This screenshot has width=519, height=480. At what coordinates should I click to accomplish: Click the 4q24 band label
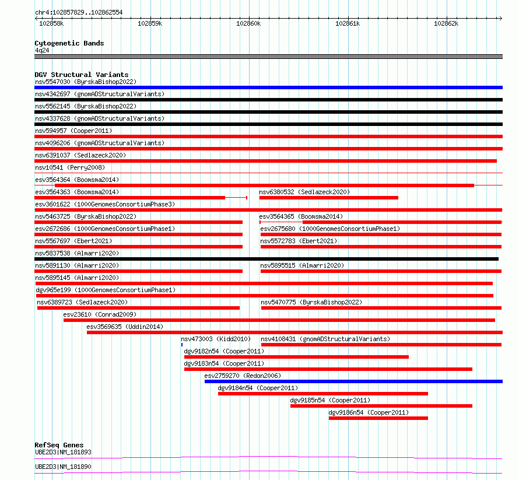[x=42, y=50]
